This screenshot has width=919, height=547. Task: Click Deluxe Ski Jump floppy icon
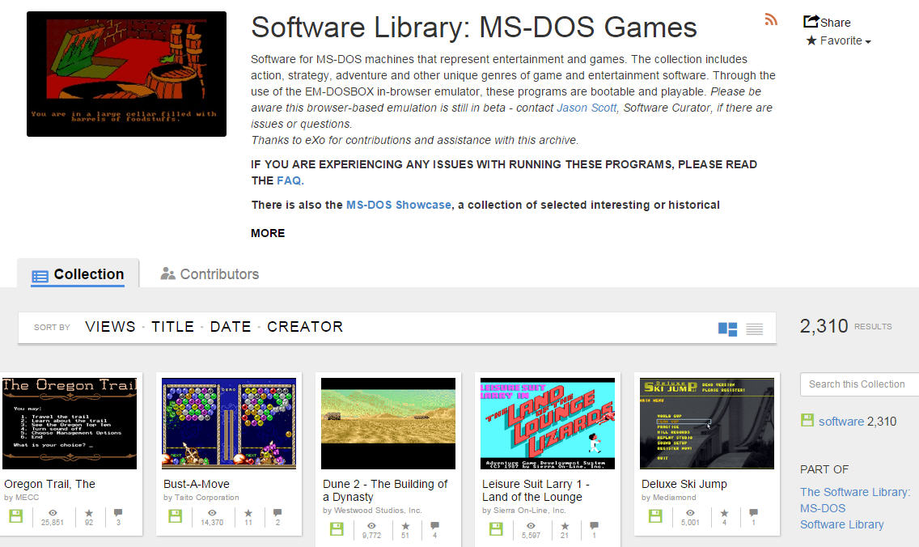[x=655, y=516]
